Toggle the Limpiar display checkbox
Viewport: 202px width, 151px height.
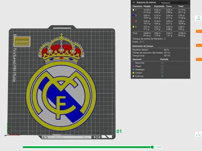(x=162, y=73)
